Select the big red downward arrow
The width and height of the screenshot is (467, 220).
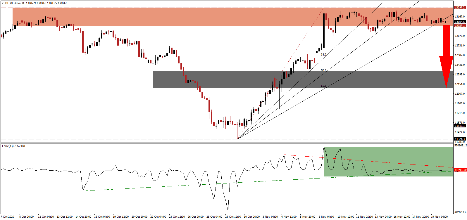[x=446, y=56]
